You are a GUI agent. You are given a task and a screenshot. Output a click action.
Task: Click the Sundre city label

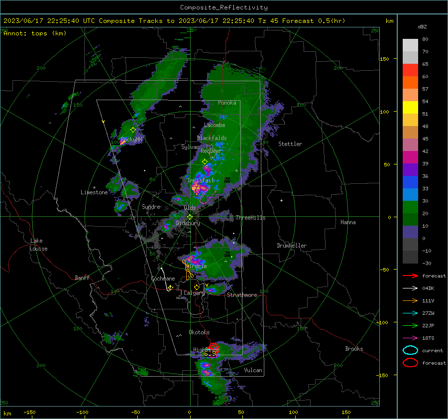pos(151,206)
